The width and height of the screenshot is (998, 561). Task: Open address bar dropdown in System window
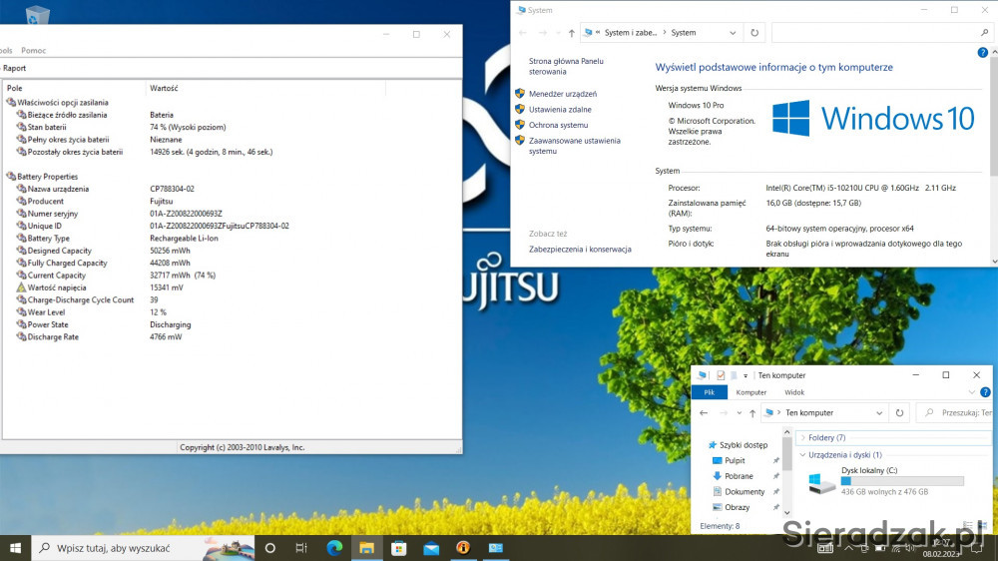(733, 33)
